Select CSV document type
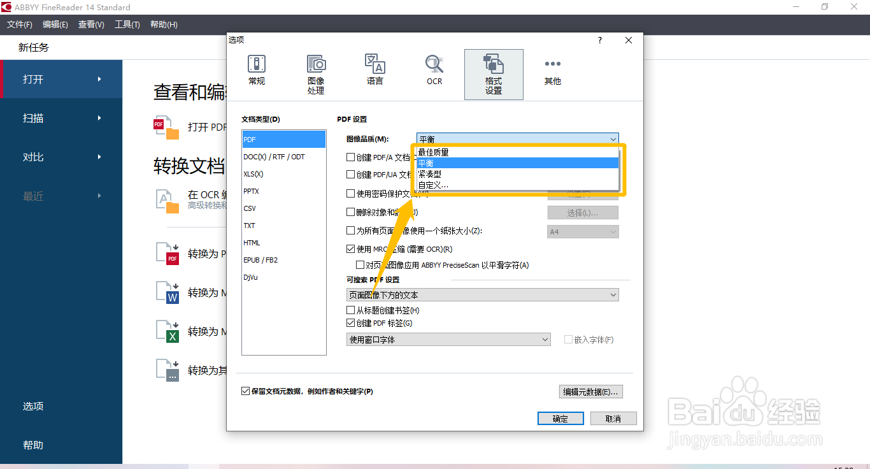The height and width of the screenshot is (469, 870). (x=284, y=208)
